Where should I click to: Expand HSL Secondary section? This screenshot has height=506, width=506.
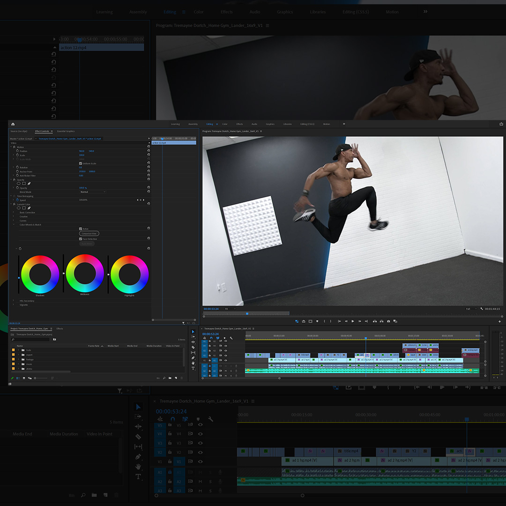click(x=14, y=300)
